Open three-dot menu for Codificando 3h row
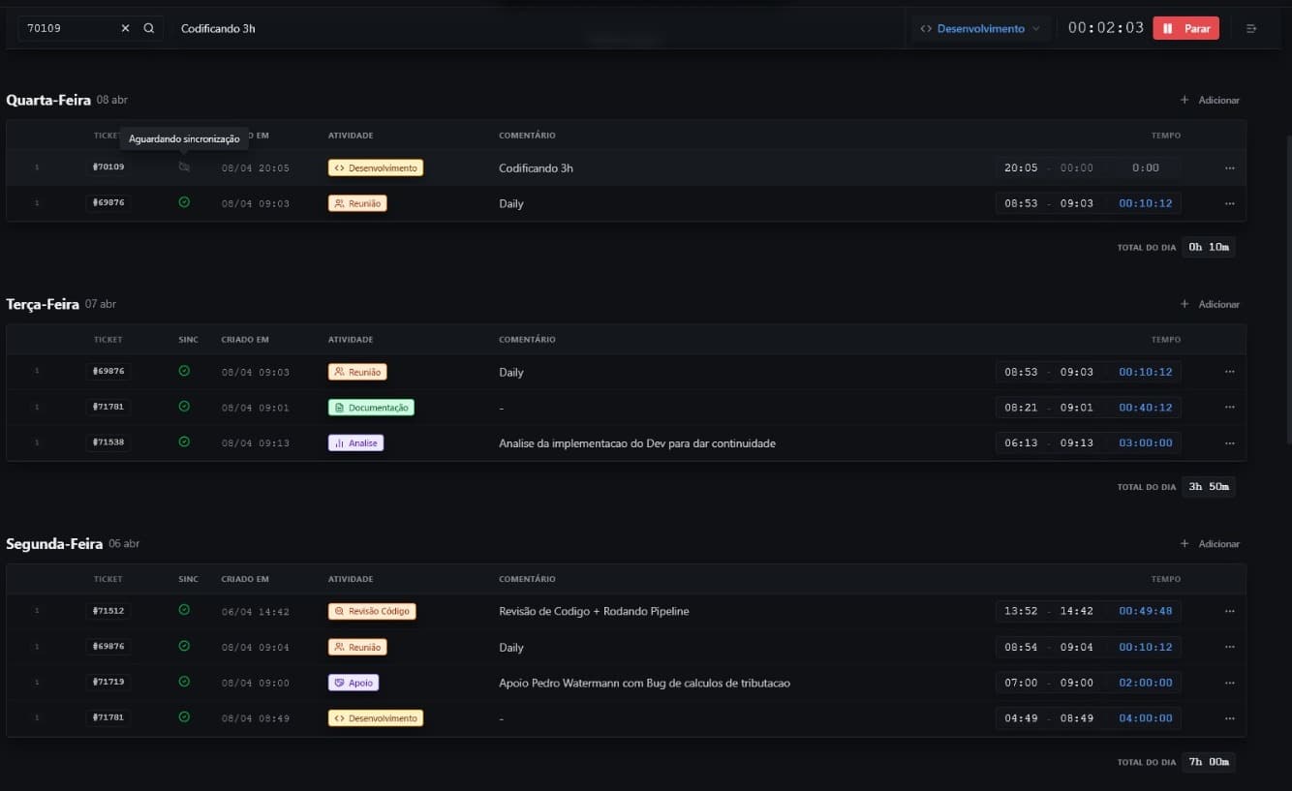 [1229, 168]
